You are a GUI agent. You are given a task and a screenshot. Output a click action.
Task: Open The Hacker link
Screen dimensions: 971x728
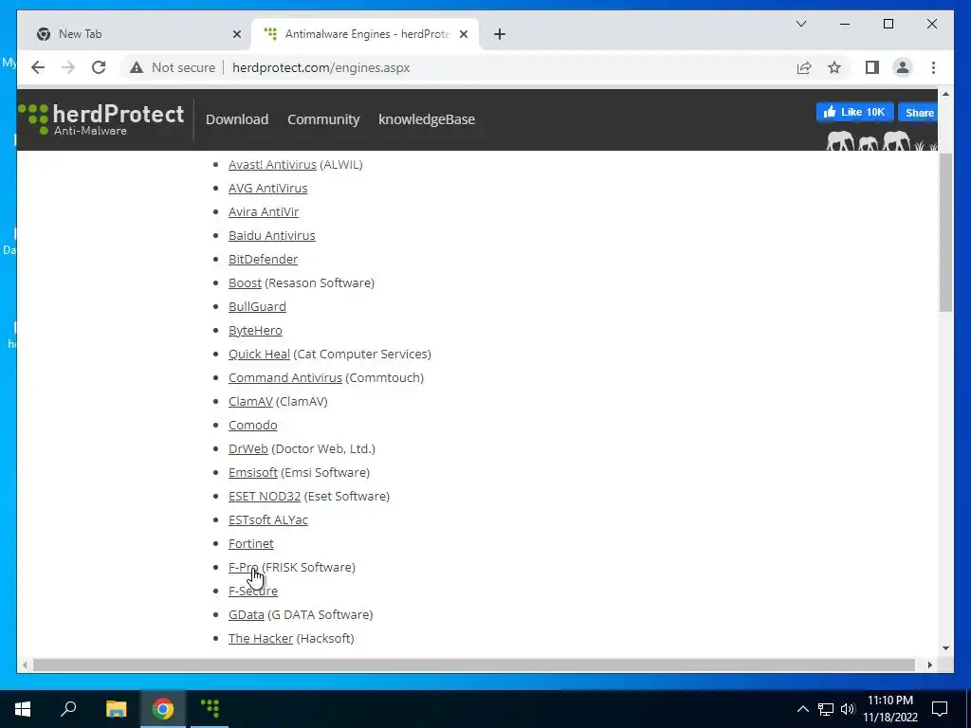click(x=261, y=638)
